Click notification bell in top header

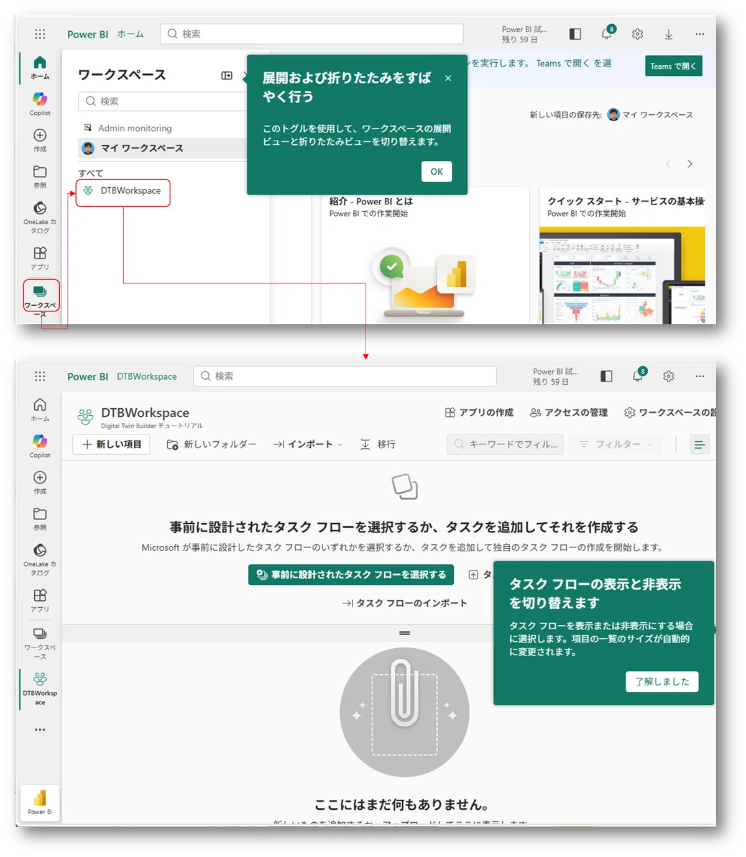[606, 34]
